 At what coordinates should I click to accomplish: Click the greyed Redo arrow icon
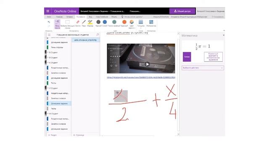tap(49, 26)
